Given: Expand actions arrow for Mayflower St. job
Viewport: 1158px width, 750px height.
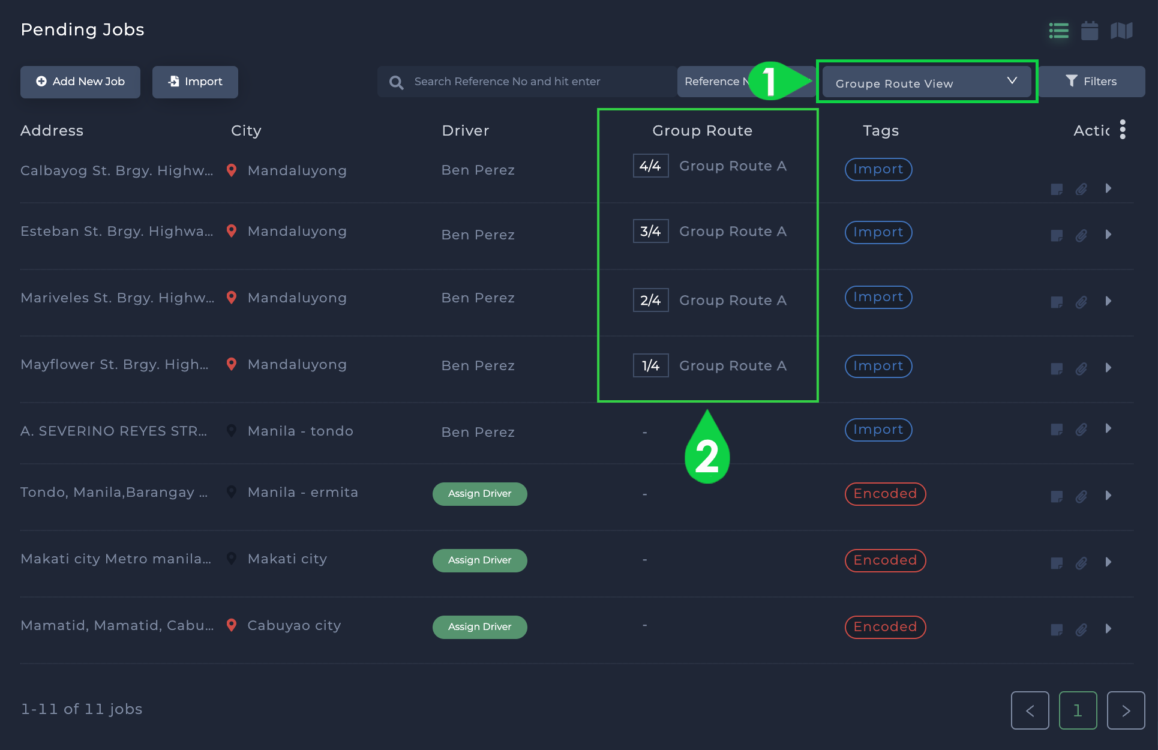Looking at the screenshot, I should (x=1109, y=368).
